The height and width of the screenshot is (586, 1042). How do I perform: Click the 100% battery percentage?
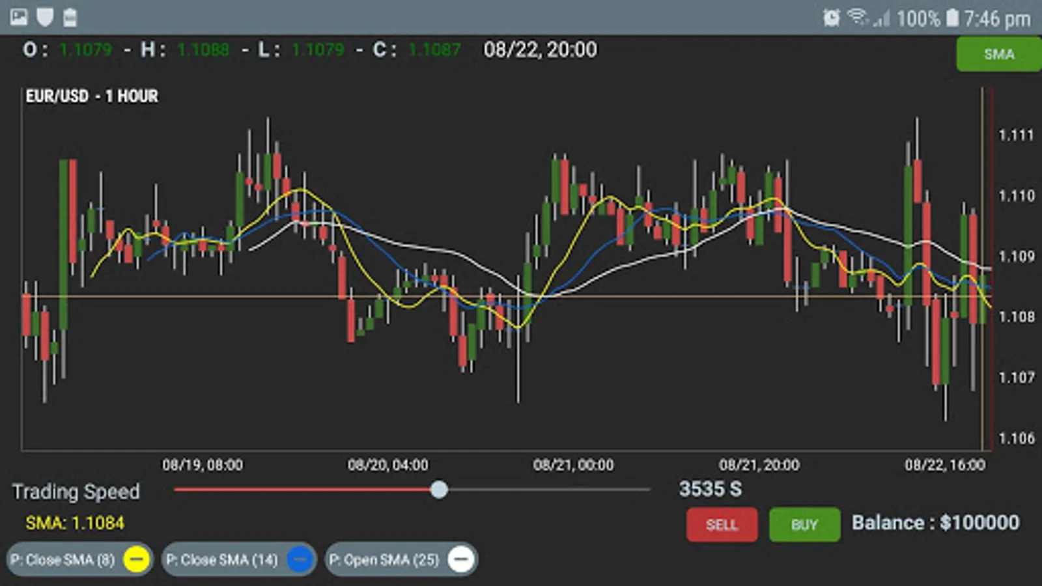point(918,18)
